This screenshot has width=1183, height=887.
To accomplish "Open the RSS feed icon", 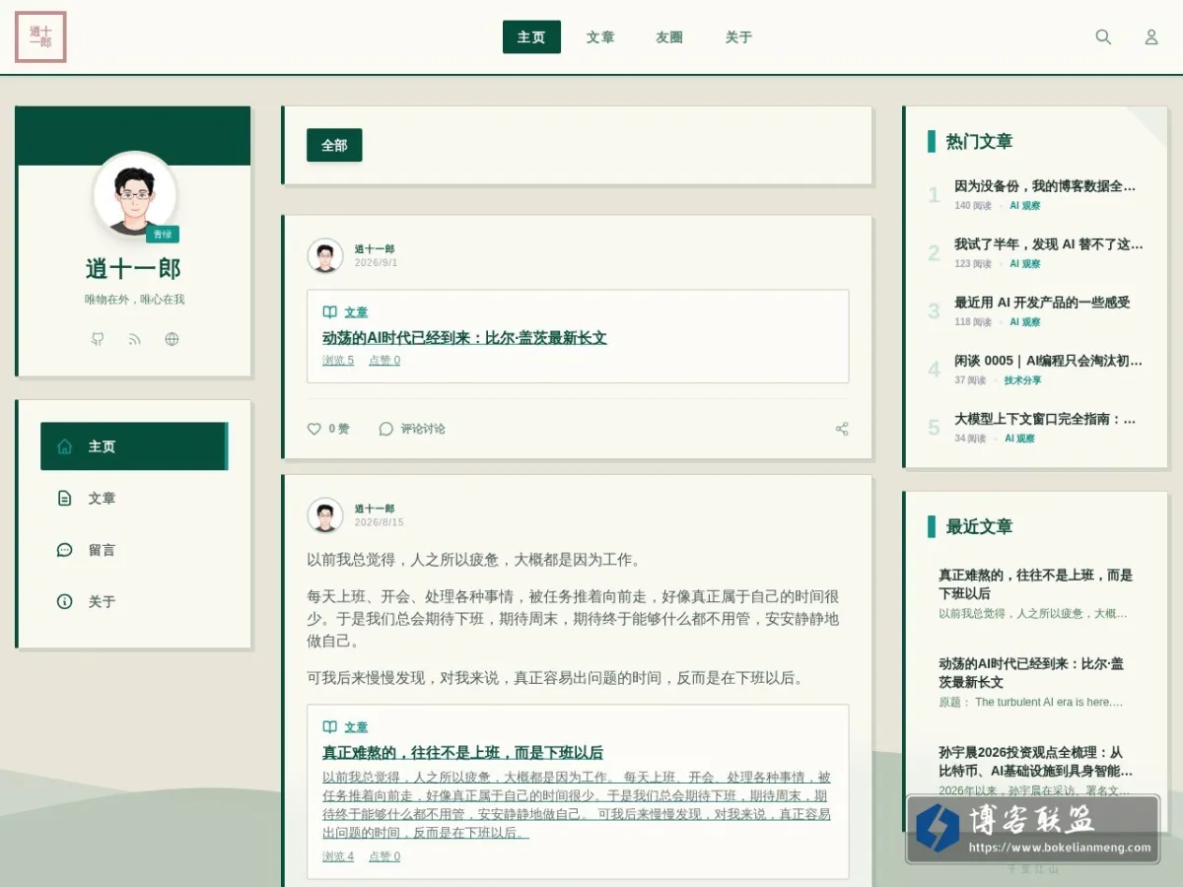I will 135,339.
